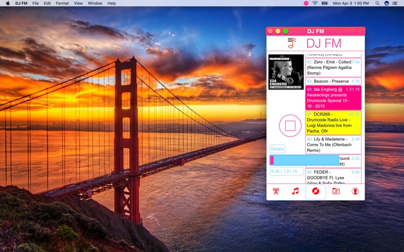Image resolution: width=404 pixels, height=252 pixels.
Task: Select the vinyl disc tab
Action: coord(316,191)
